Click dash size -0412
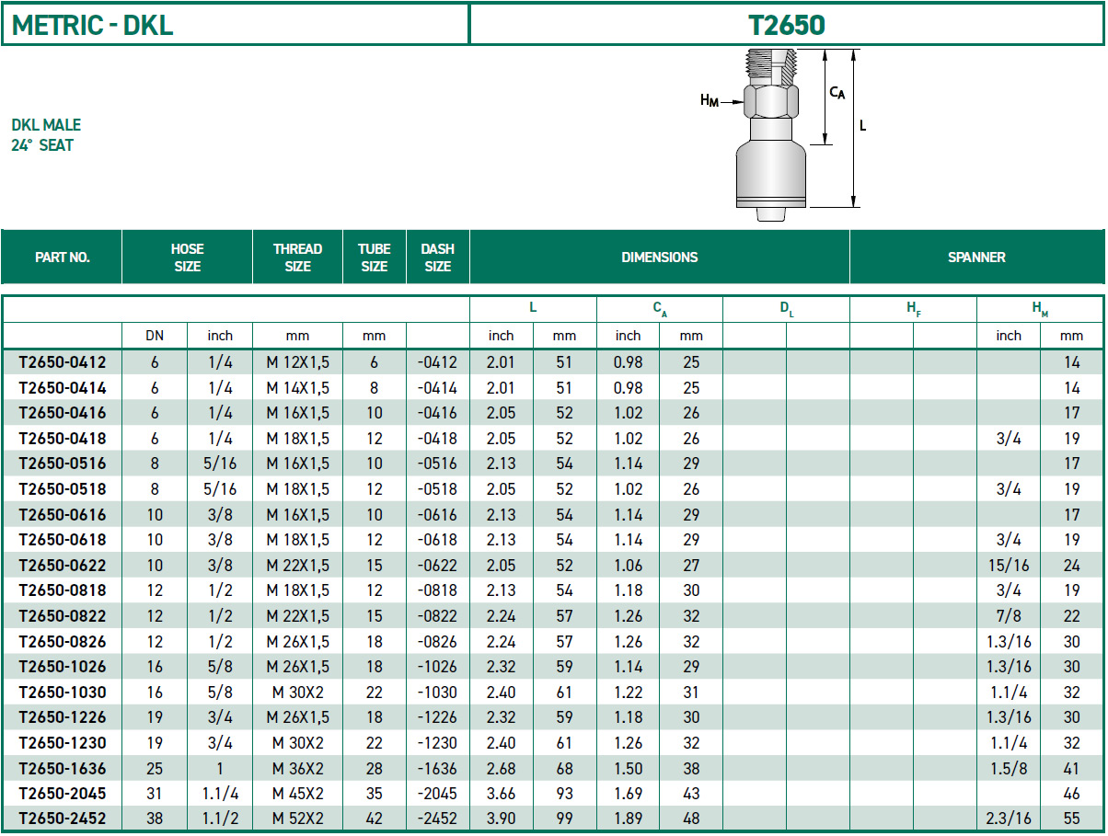Screen dimensions: 1108x836 pyautogui.click(x=437, y=362)
